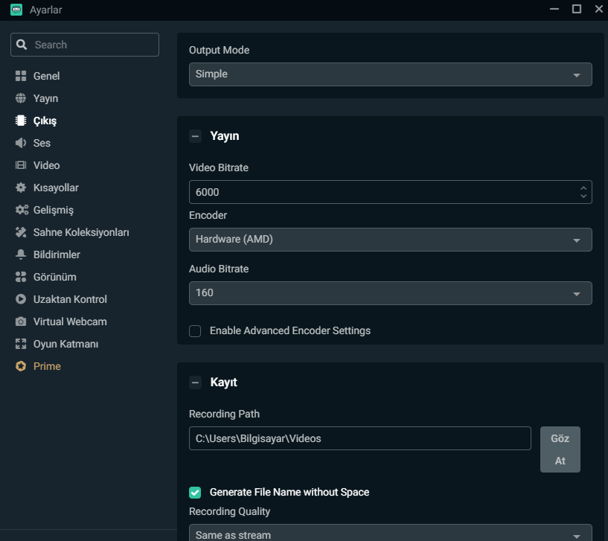The height and width of the screenshot is (541, 608).
Task: Click the Bildirimler bell icon
Action: point(21,255)
